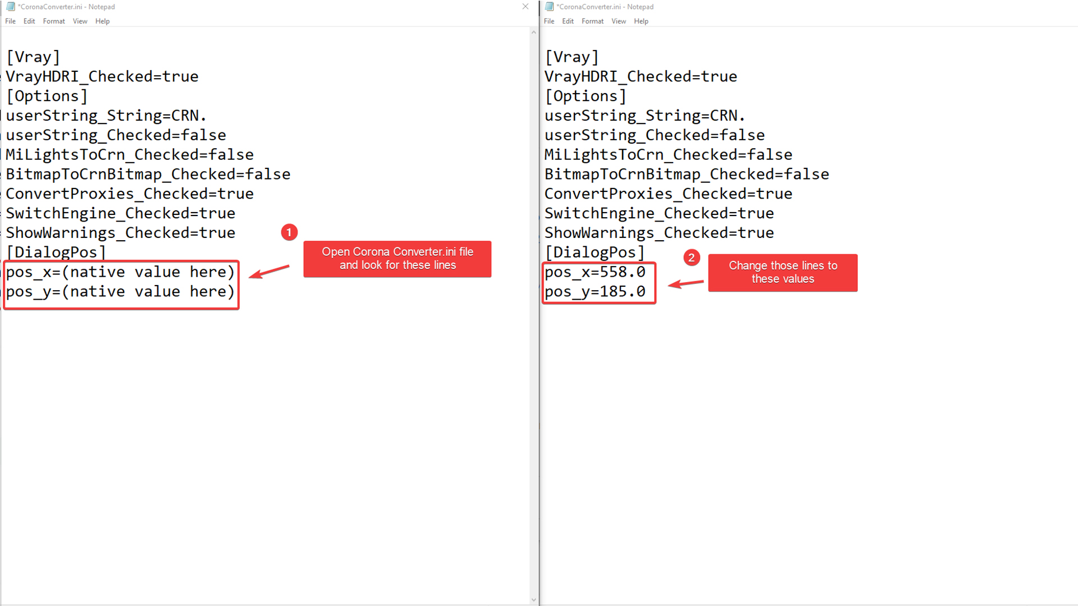Image resolution: width=1078 pixels, height=606 pixels.
Task: Click Notepad app icon in right title bar
Action: pos(549,7)
